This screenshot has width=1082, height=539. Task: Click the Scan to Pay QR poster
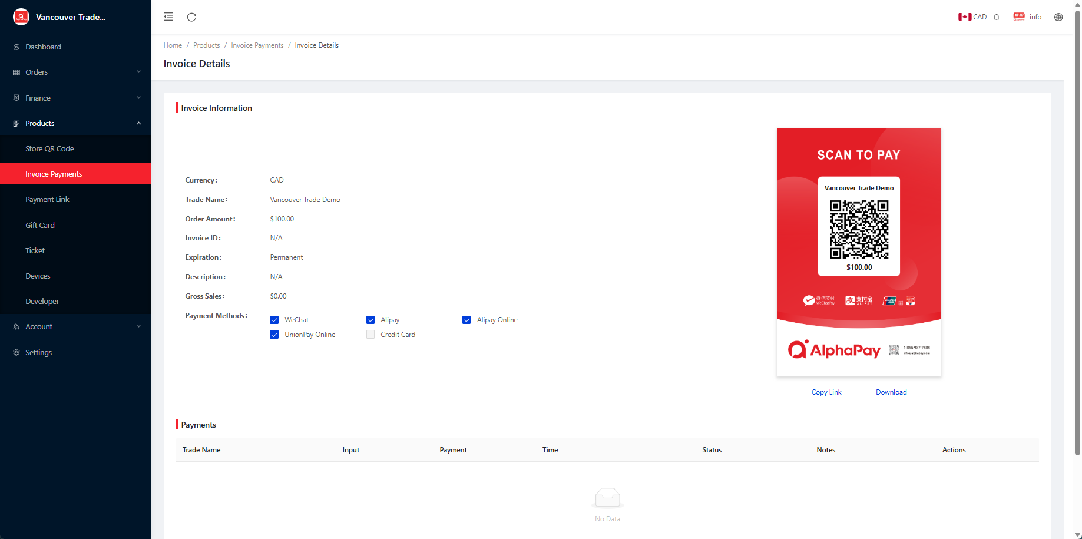(x=859, y=252)
